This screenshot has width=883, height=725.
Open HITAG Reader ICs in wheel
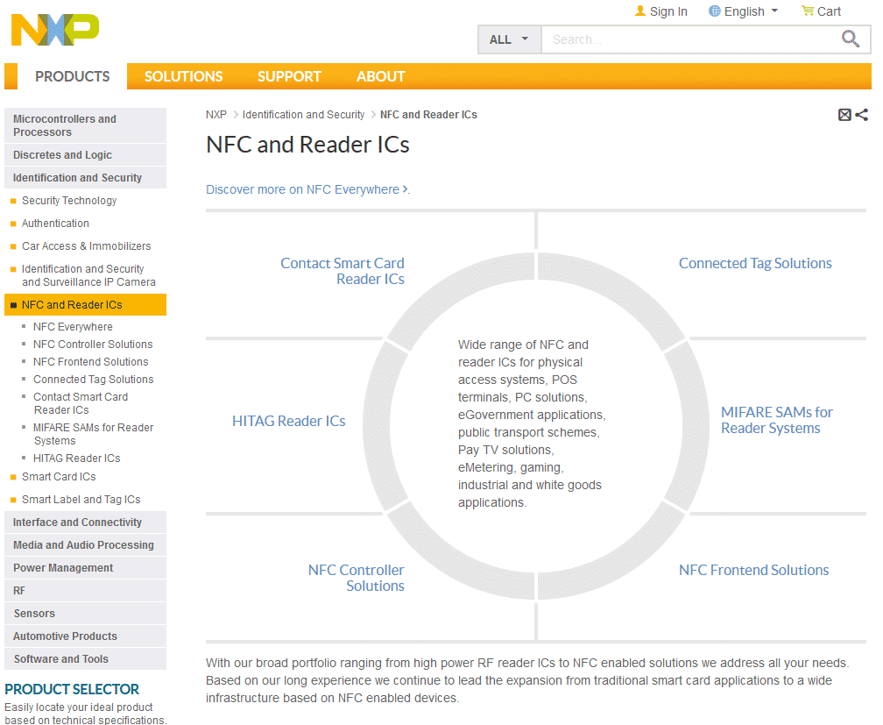pos(289,421)
